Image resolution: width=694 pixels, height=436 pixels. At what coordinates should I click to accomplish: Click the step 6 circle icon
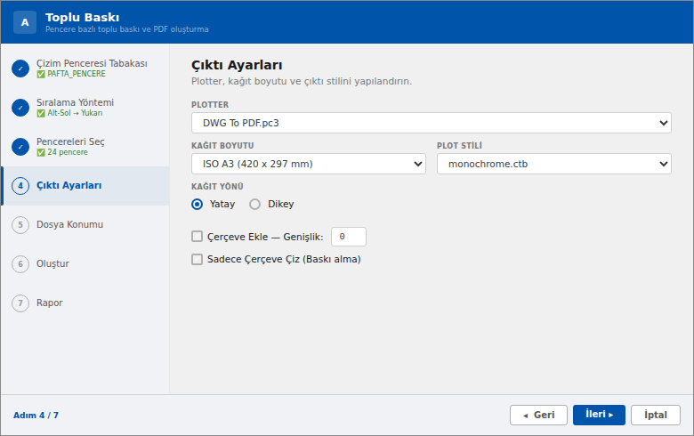tap(20, 263)
